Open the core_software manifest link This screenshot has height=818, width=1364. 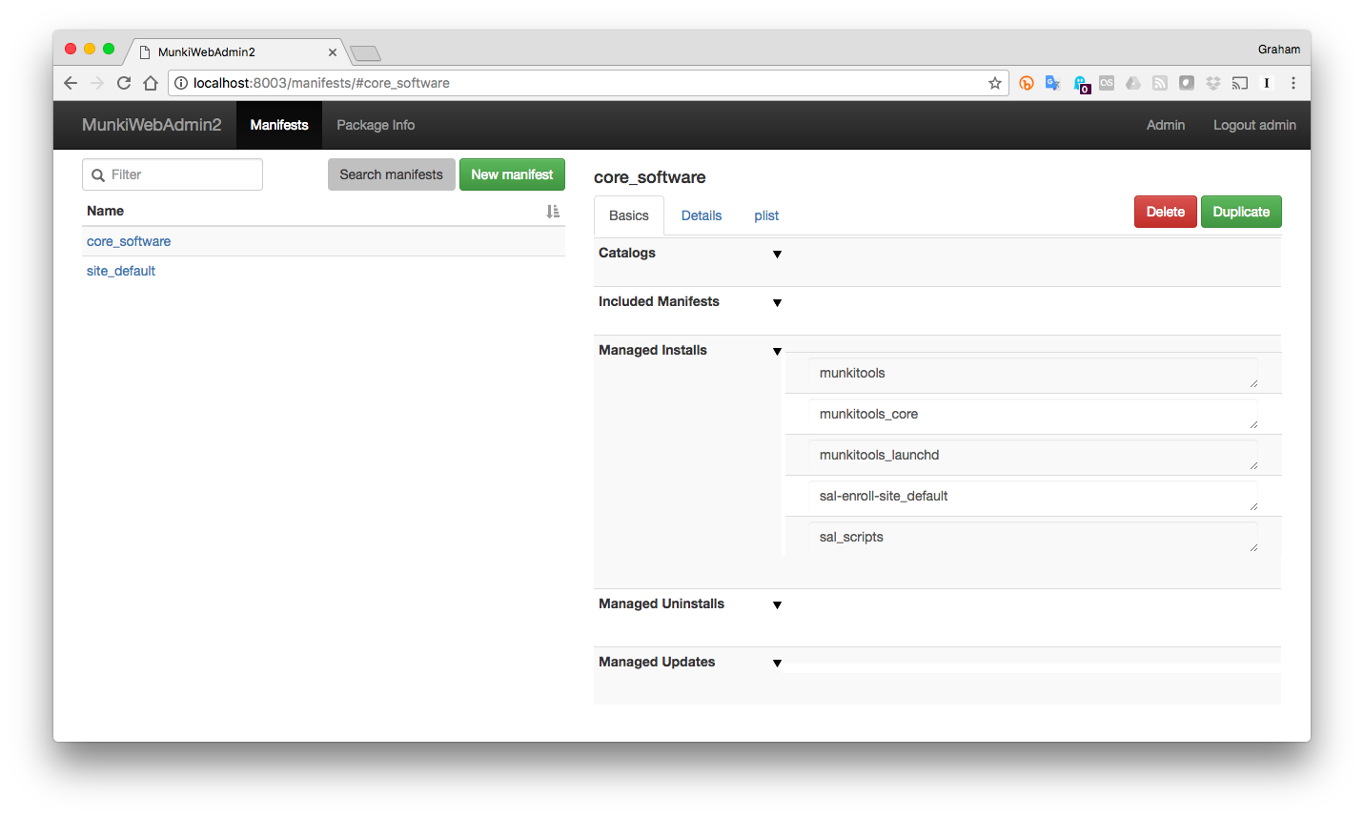coord(129,241)
